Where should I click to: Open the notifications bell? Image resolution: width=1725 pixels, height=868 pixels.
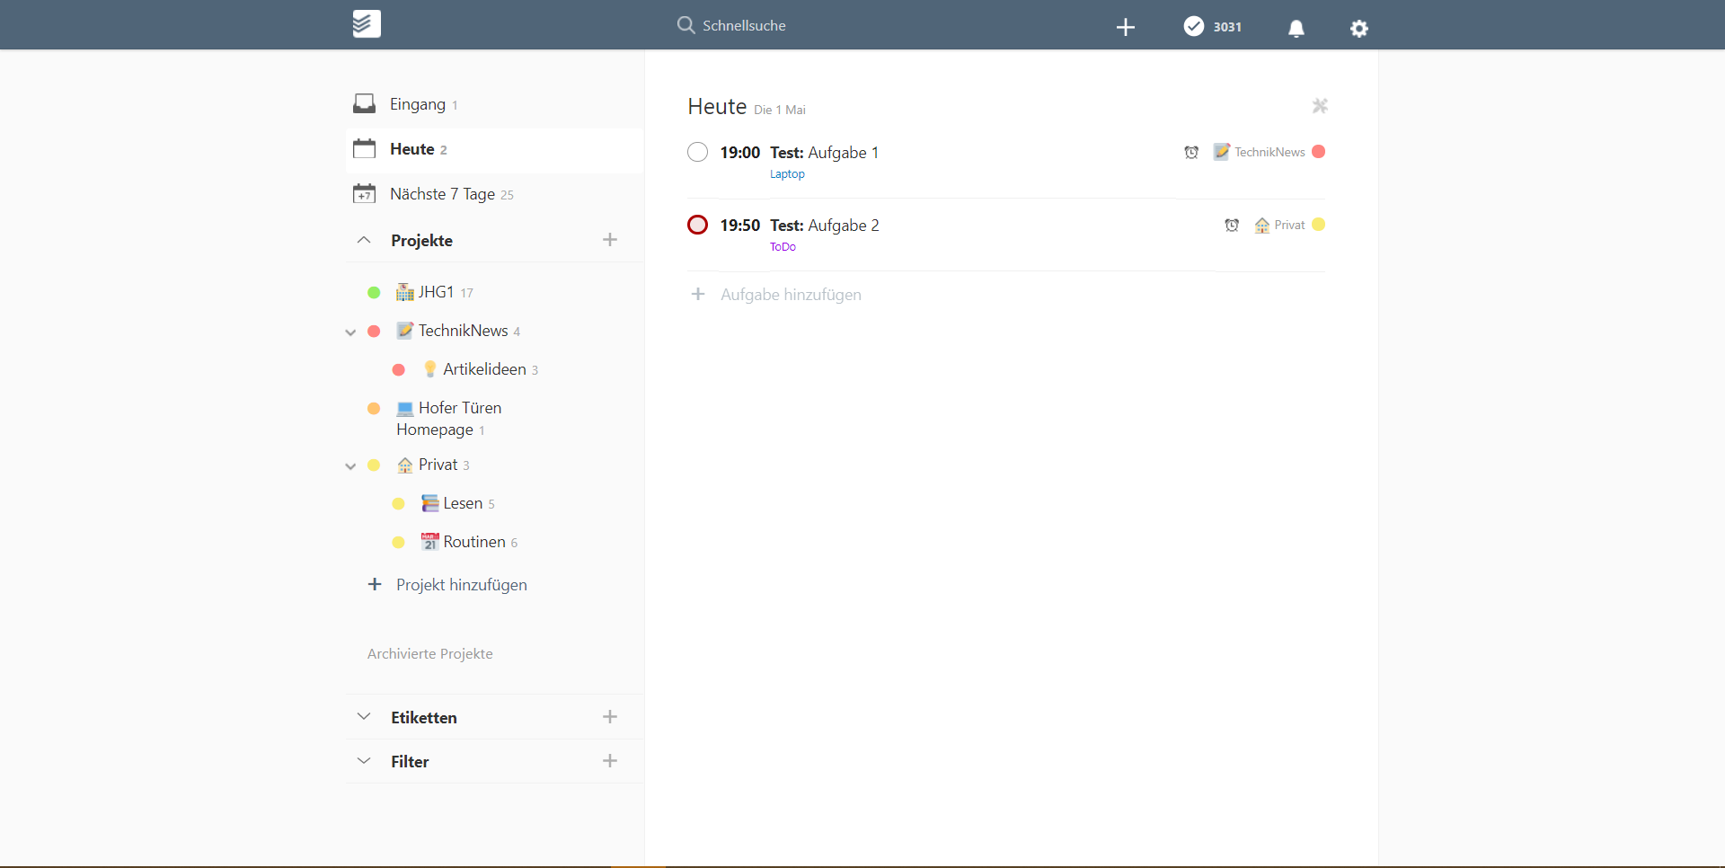tap(1296, 29)
